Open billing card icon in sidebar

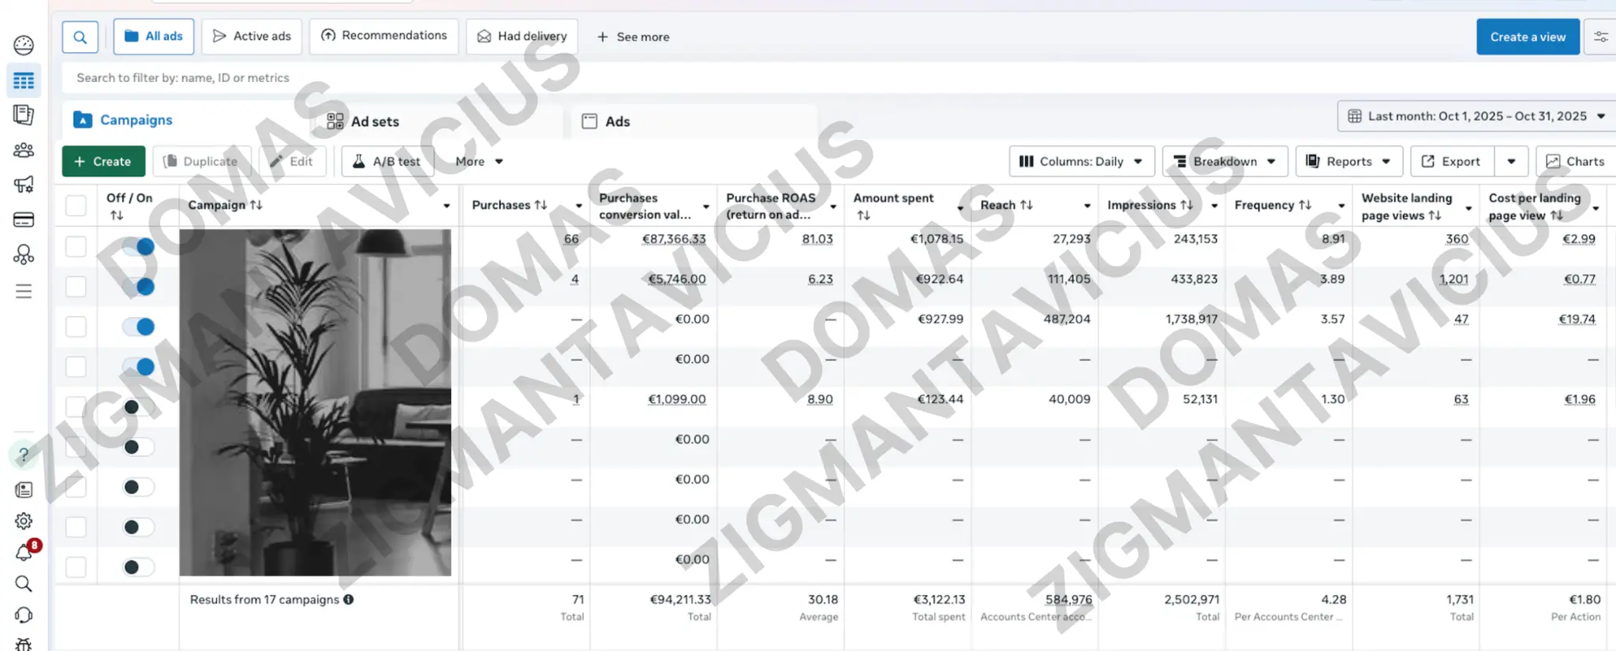click(24, 219)
